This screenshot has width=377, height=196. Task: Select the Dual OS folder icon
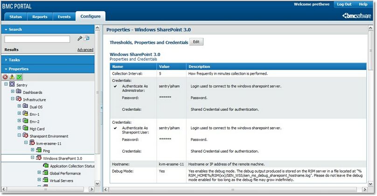(26, 106)
